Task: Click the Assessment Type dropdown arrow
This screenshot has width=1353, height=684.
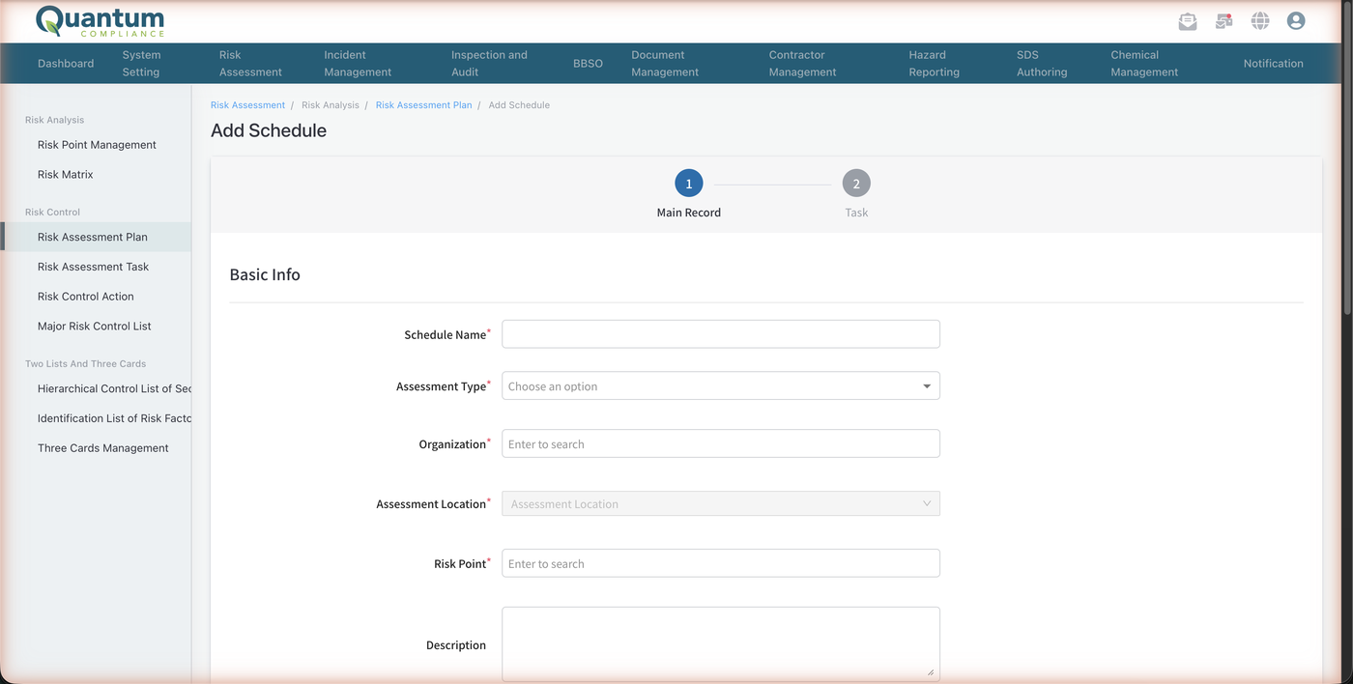Action: tap(927, 386)
